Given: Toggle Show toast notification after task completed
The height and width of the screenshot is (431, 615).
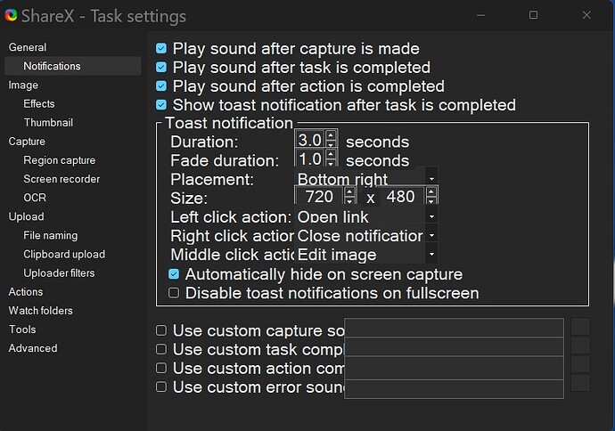Looking at the screenshot, I should click(x=161, y=104).
